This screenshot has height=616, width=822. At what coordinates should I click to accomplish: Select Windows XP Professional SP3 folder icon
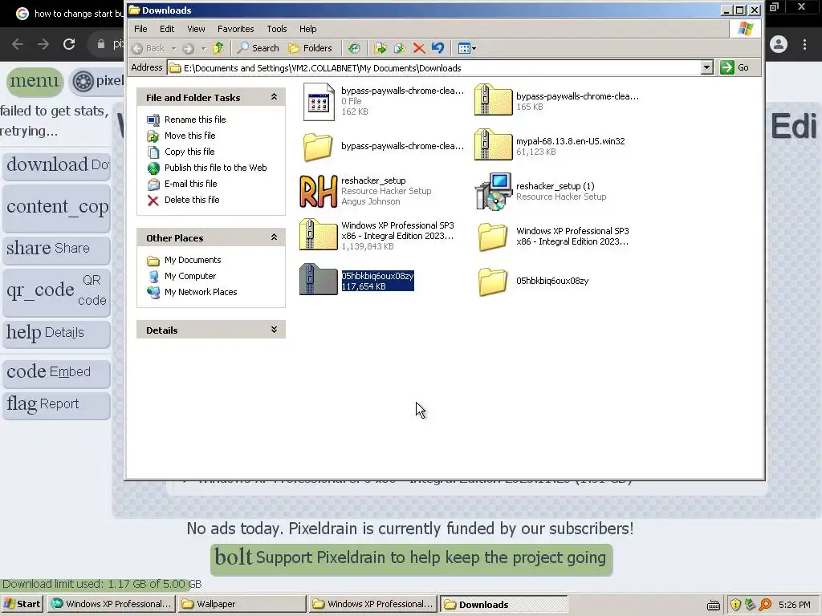click(x=493, y=237)
